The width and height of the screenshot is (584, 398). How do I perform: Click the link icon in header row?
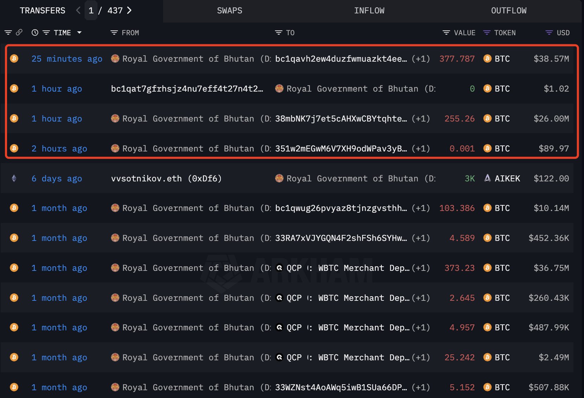coord(19,32)
